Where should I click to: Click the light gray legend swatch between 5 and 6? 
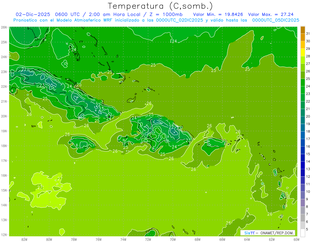[x=303, y=225]
